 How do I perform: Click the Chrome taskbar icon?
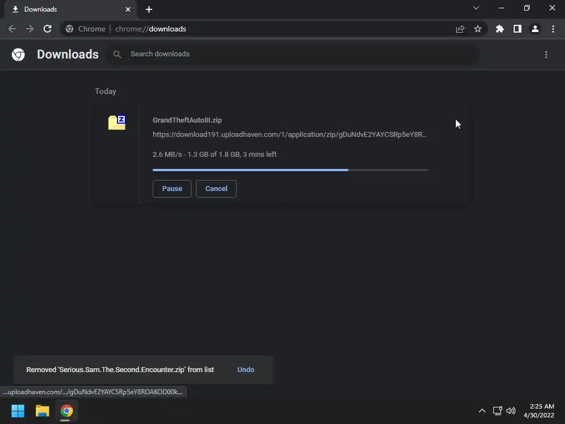(x=66, y=411)
